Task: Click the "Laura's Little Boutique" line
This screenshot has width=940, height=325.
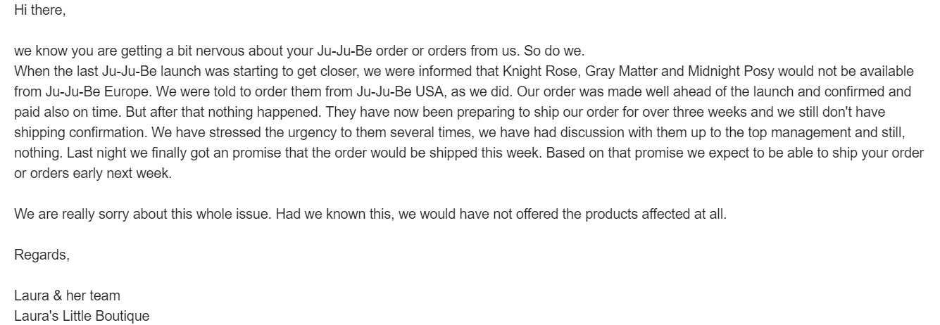Action: (x=82, y=316)
